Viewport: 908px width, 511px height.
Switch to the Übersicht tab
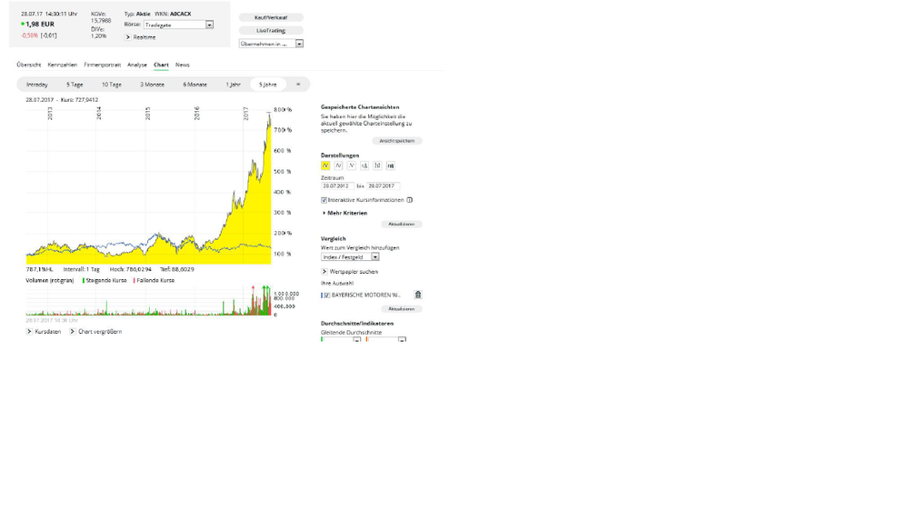[29, 65]
